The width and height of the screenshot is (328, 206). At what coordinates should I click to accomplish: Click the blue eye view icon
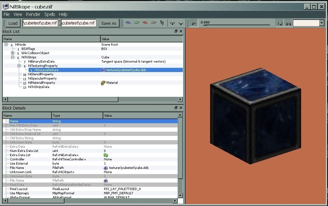pyautogui.click(x=128, y=23)
